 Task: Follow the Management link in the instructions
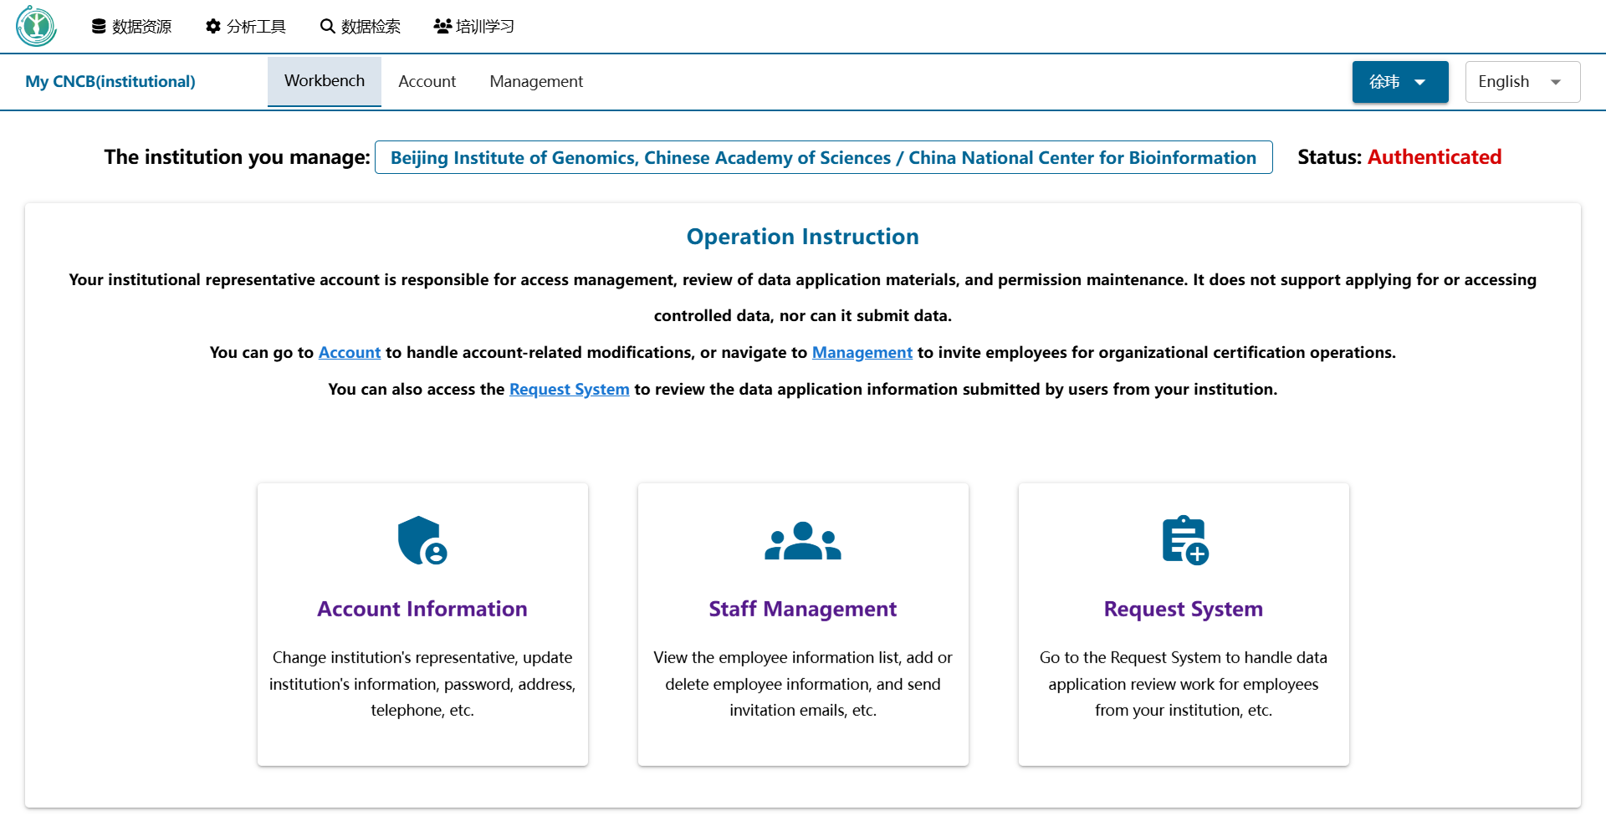tap(862, 353)
